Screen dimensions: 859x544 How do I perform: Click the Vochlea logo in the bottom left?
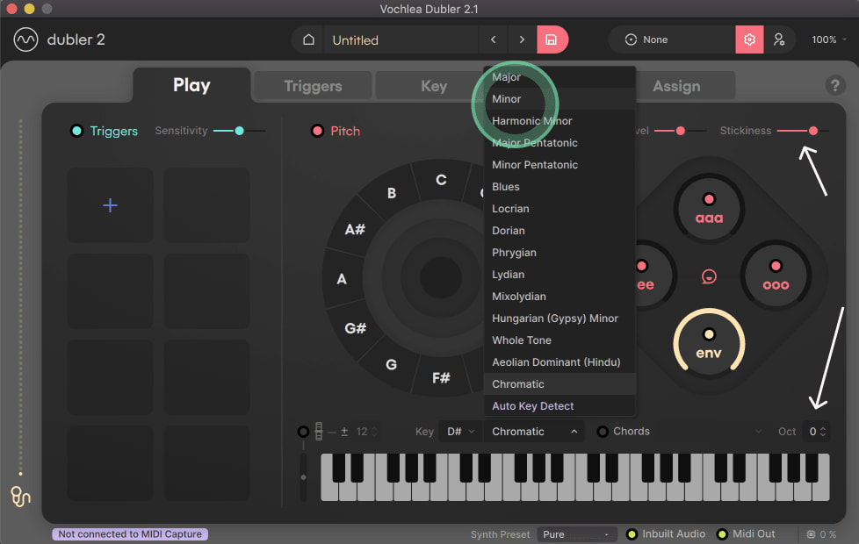pos(19,497)
